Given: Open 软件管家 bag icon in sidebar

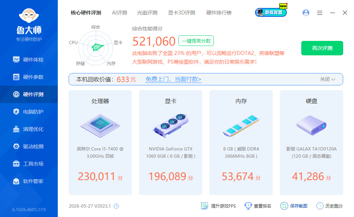Looking at the screenshot, I should (x=16, y=181).
